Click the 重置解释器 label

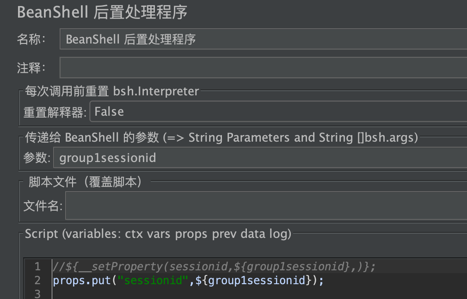(55, 112)
